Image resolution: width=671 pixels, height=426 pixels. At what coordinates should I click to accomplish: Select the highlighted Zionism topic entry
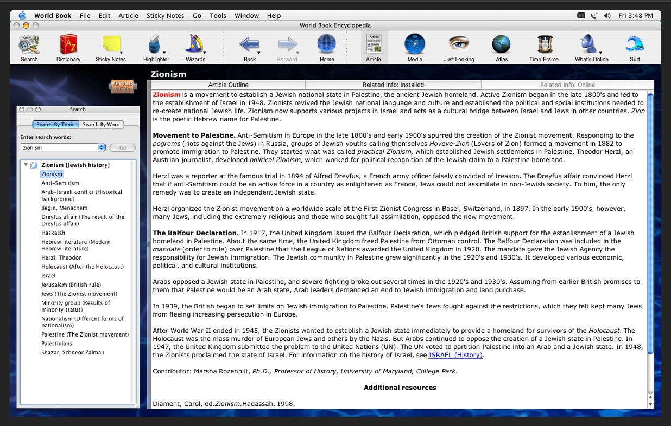[x=52, y=174]
